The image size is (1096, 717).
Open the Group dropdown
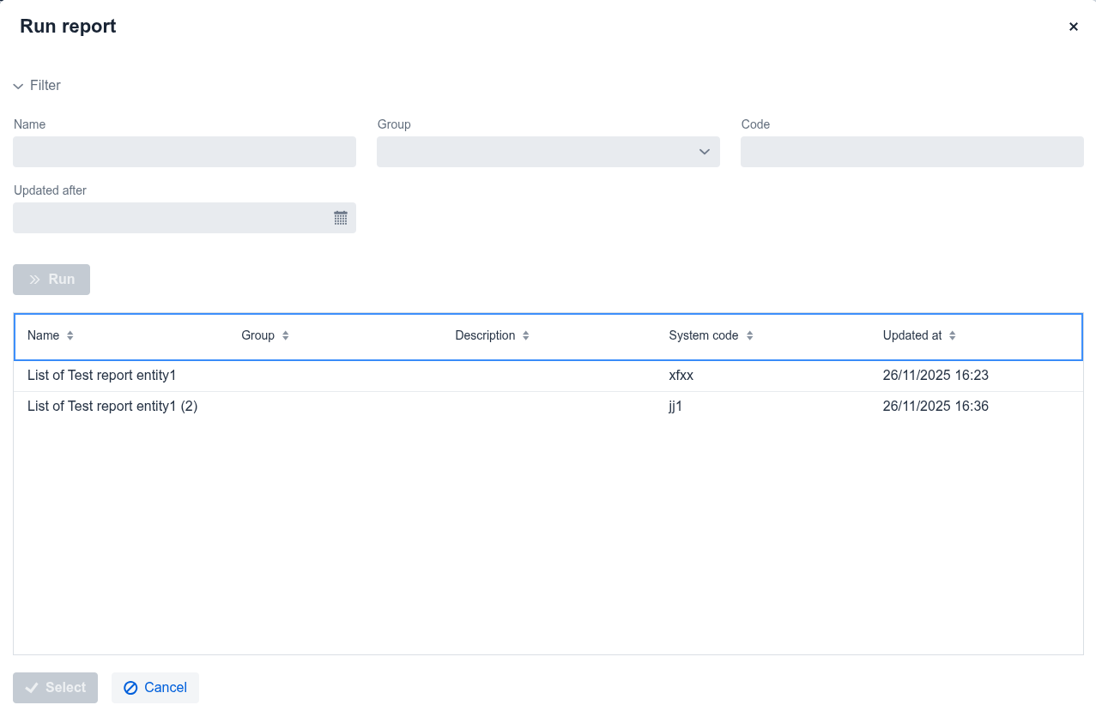click(x=548, y=152)
